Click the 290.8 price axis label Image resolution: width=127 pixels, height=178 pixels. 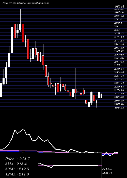[119, 23]
